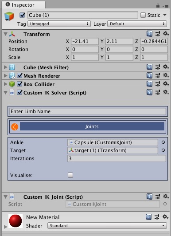Click the Ankle Capsule object field
The width and height of the screenshot is (171, 236).
pyautogui.click(x=113, y=142)
